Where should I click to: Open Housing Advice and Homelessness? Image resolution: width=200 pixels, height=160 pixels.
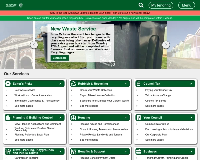pos(99,124)
